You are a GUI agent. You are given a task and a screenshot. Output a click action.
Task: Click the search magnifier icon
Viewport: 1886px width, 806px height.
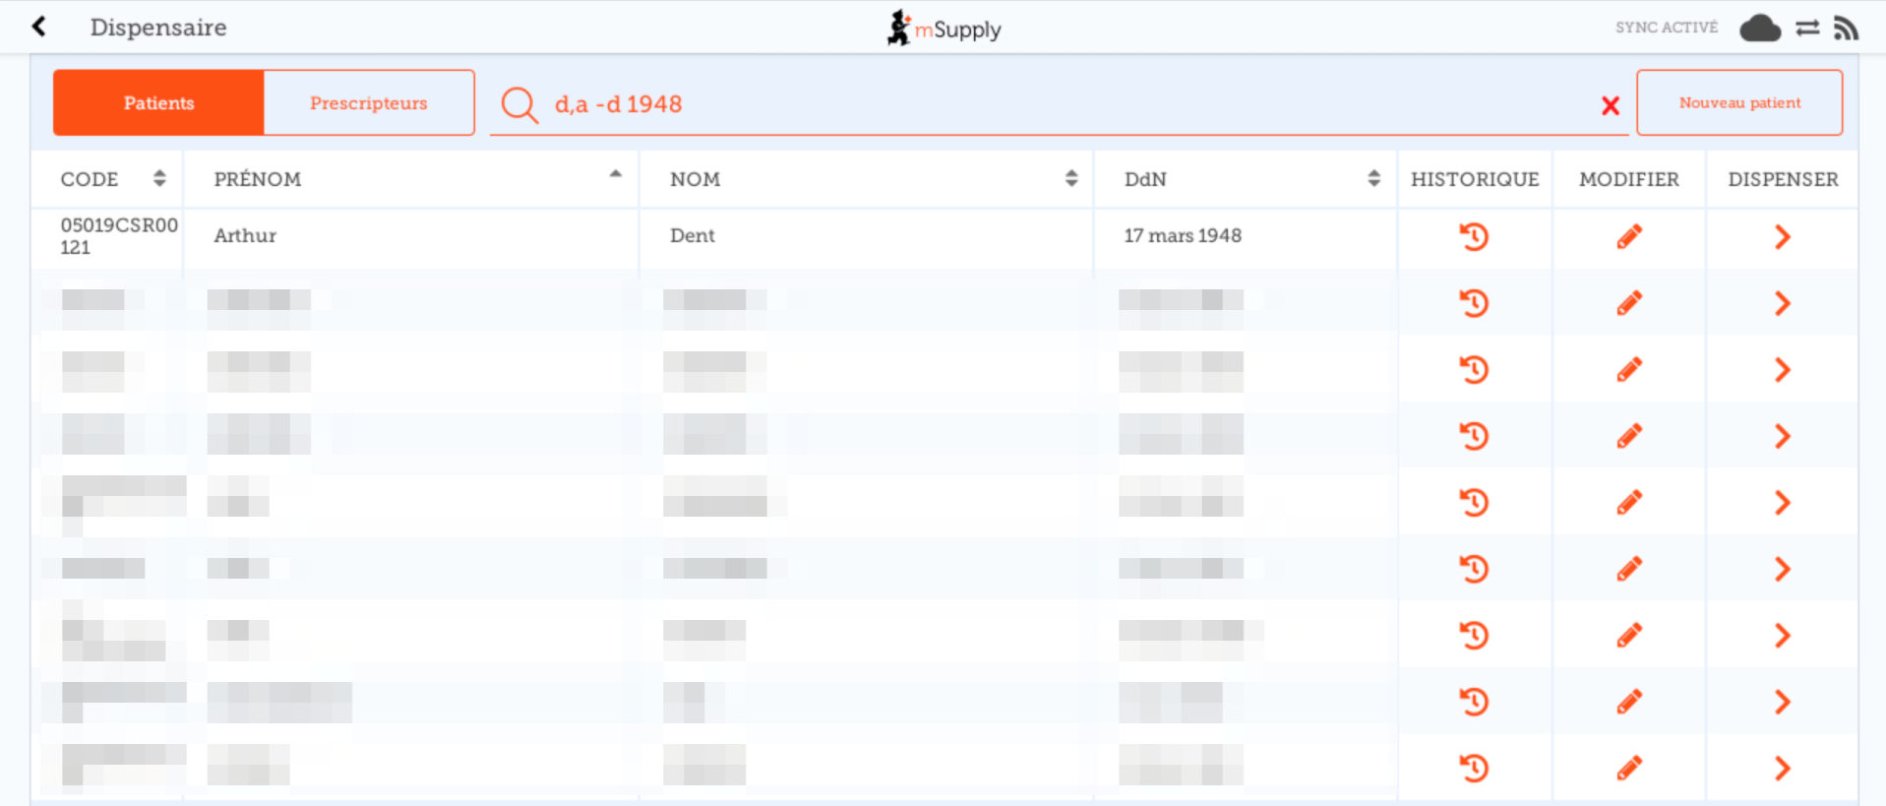point(518,104)
